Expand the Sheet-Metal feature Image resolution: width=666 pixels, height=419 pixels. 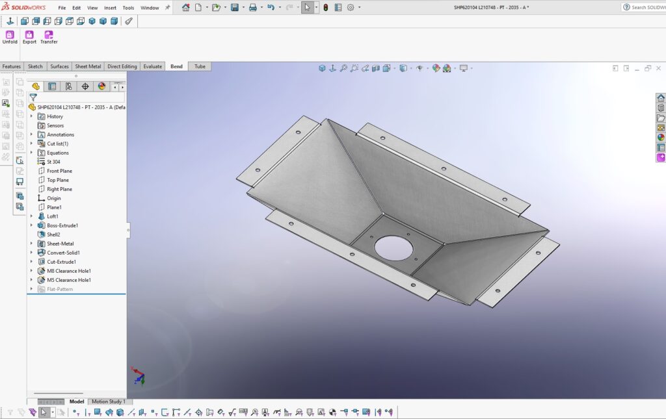31,244
